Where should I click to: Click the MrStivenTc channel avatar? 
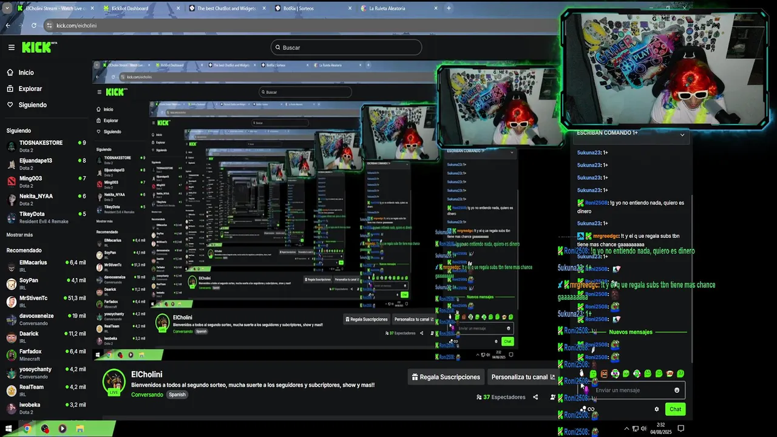click(11, 302)
